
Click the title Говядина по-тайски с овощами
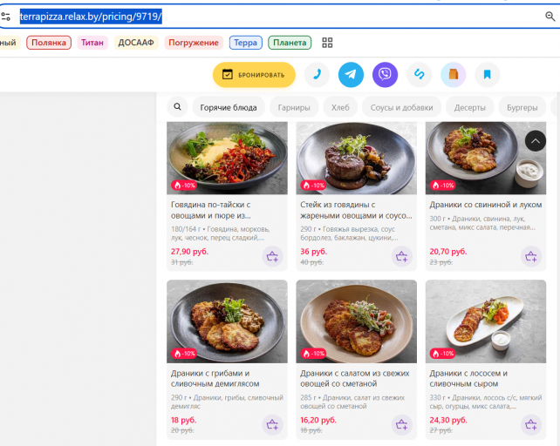click(x=211, y=210)
